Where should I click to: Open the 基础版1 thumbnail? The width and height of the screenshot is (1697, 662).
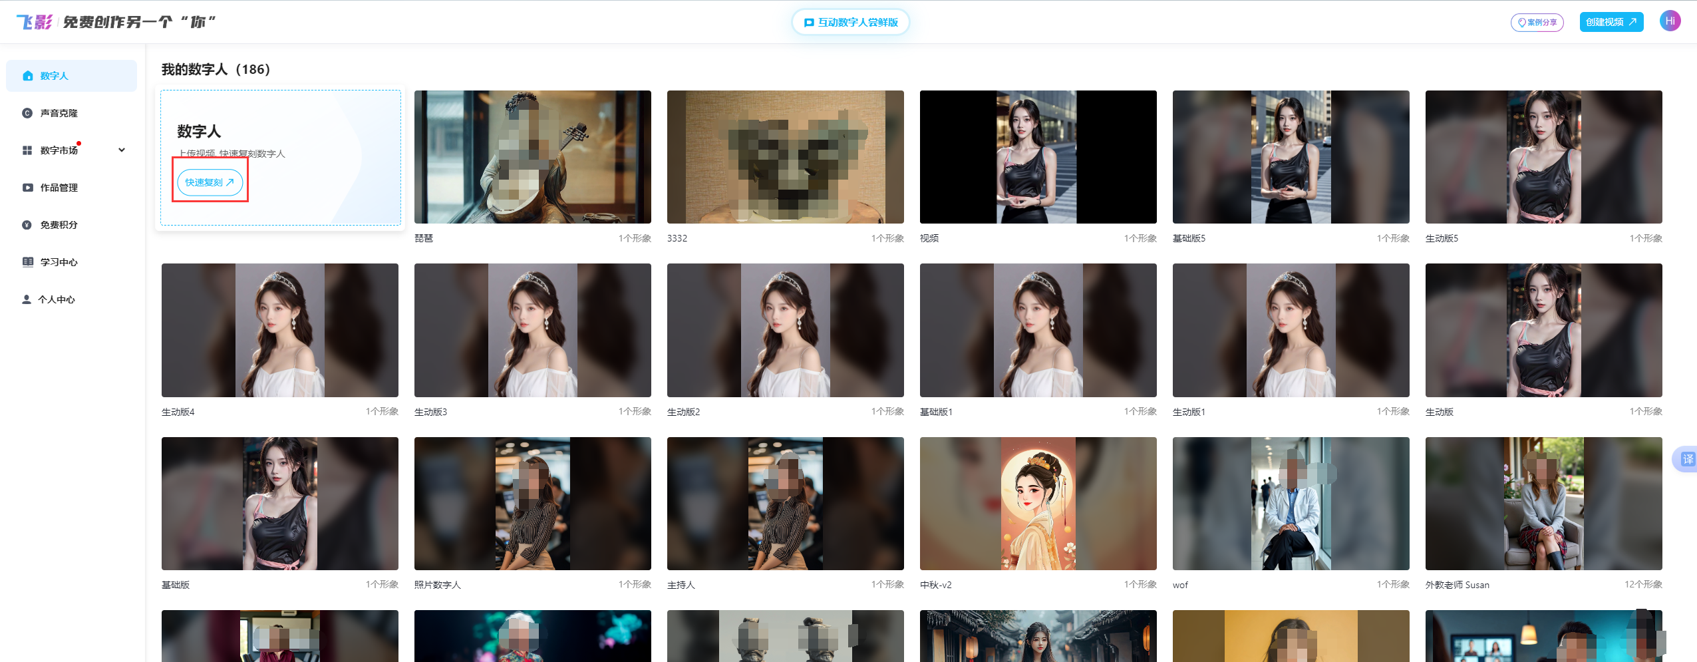point(1038,331)
